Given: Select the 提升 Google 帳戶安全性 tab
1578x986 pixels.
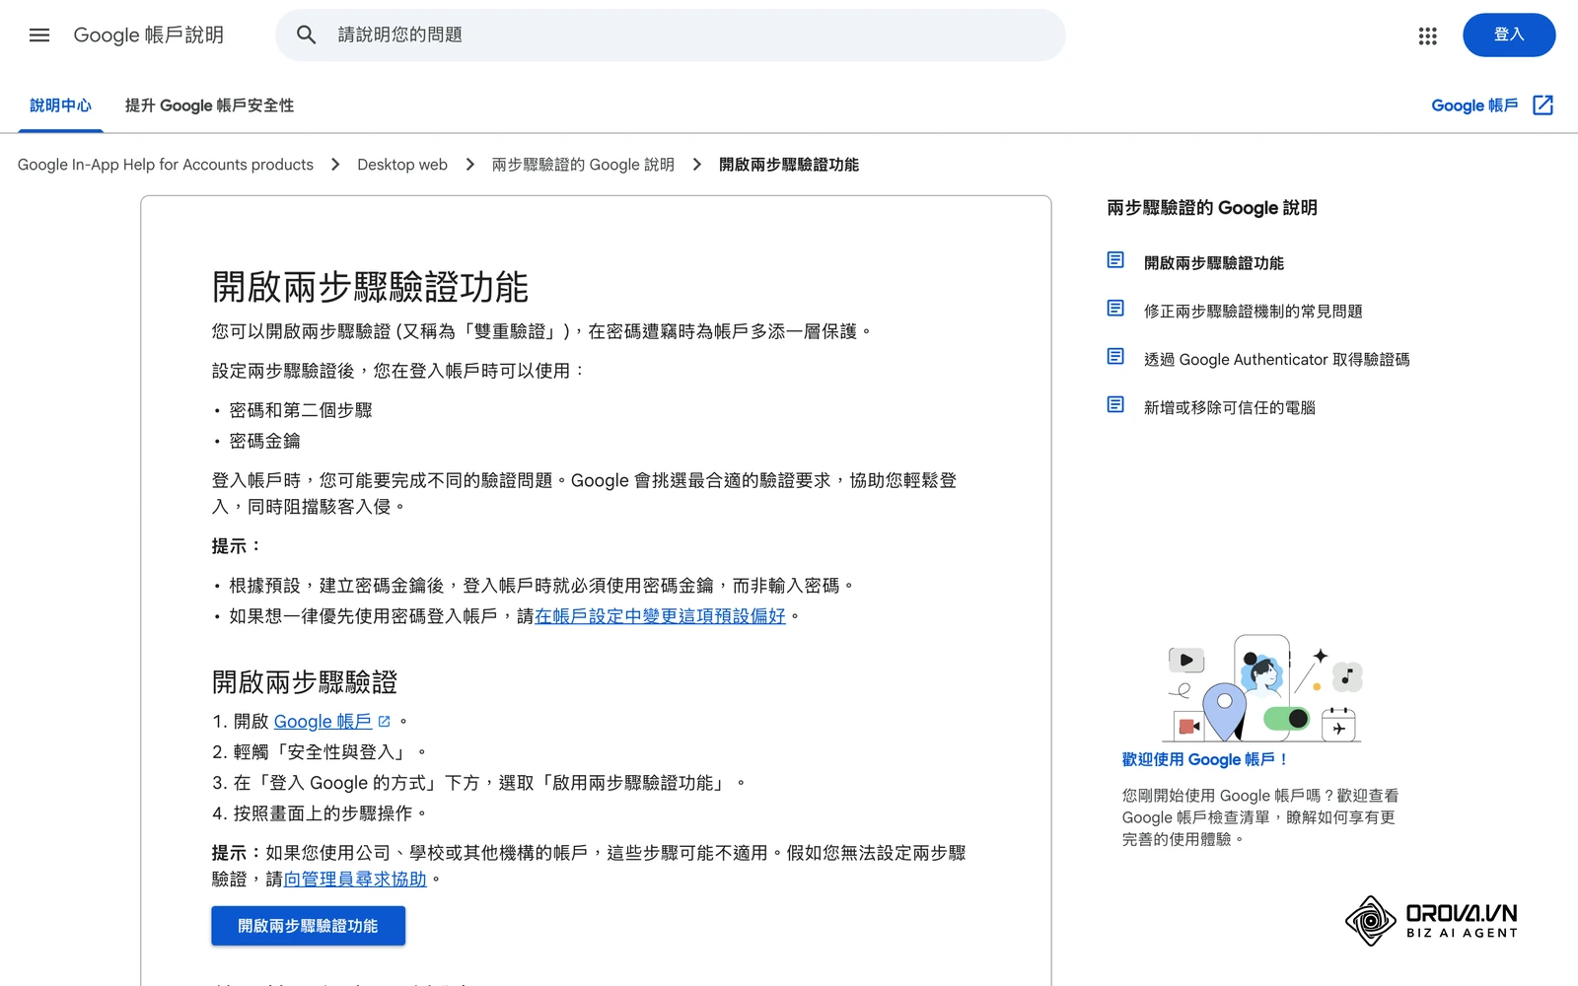Looking at the screenshot, I should click(209, 106).
